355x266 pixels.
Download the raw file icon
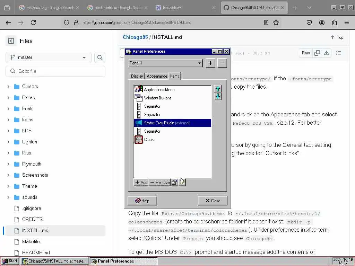pos(327,53)
